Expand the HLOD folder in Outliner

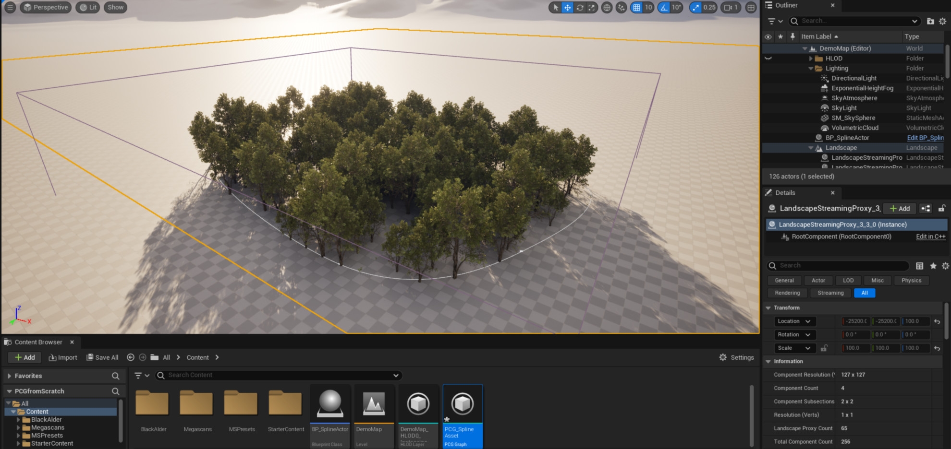coord(811,59)
